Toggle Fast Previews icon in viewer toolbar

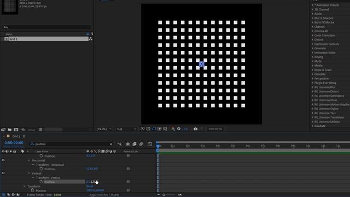(x=143, y=129)
